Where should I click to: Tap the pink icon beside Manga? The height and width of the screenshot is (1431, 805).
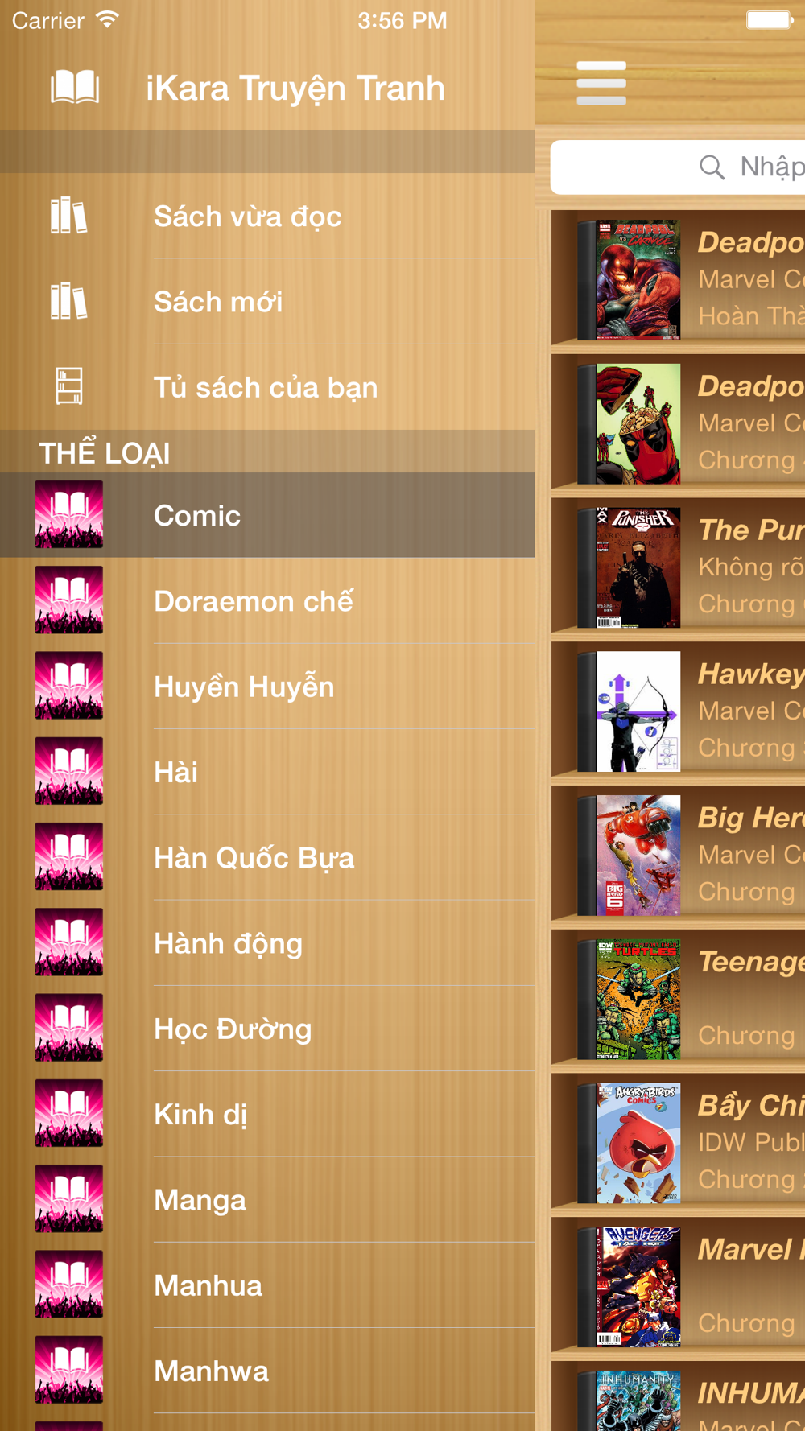pyautogui.click(x=69, y=1199)
